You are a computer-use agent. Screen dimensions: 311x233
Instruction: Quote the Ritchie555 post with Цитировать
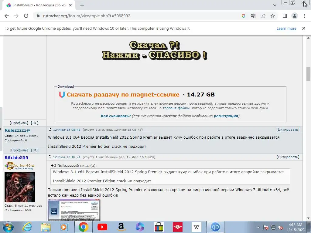[288, 157]
